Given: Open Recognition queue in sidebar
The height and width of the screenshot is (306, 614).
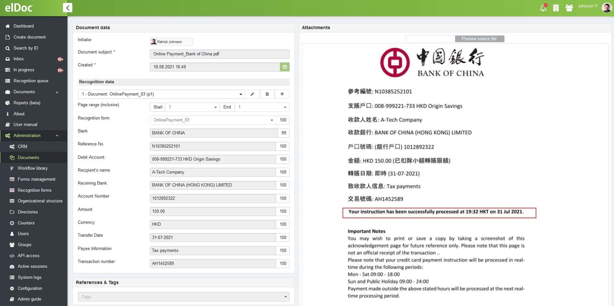Looking at the screenshot, I should tap(31, 81).
